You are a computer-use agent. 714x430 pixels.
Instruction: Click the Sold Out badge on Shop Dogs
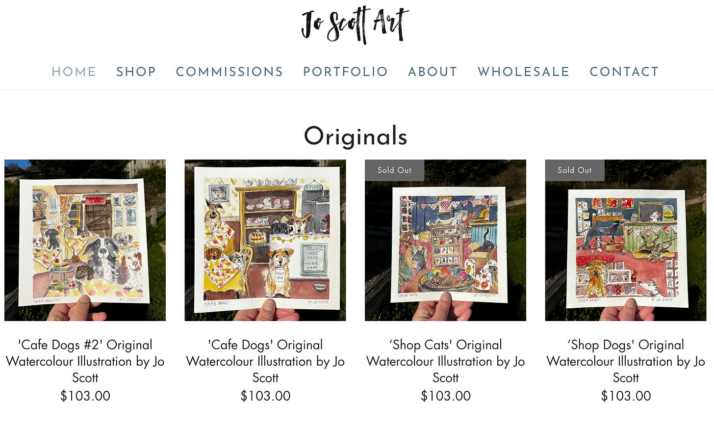575,170
